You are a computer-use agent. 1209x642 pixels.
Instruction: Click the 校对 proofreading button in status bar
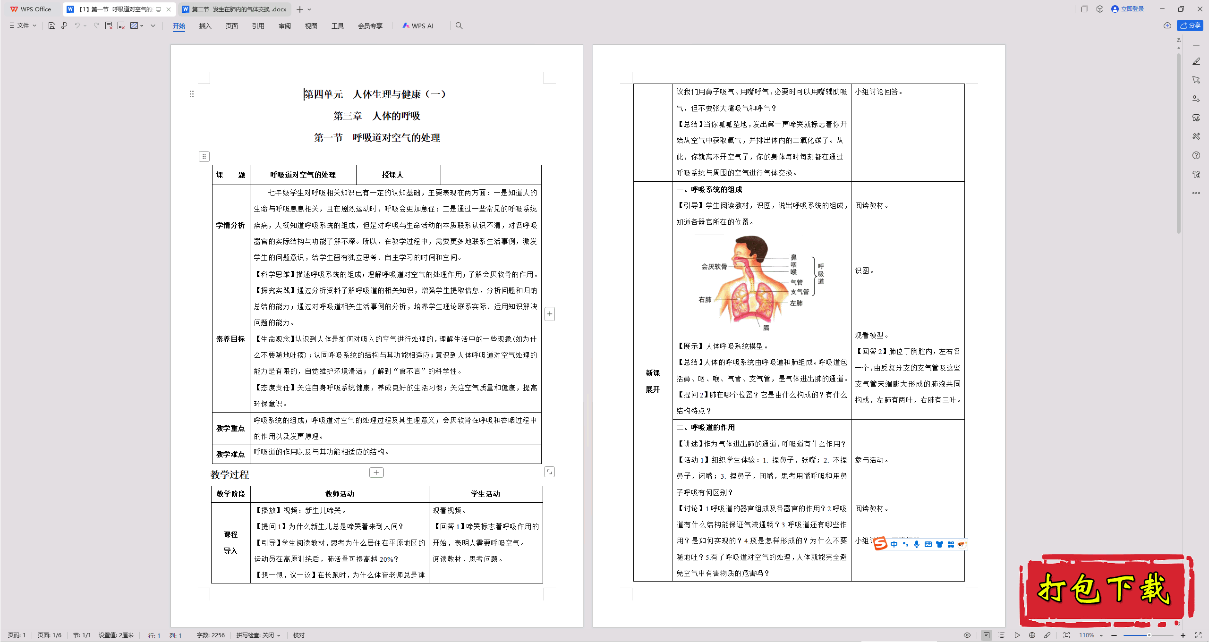pyautogui.click(x=298, y=635)
